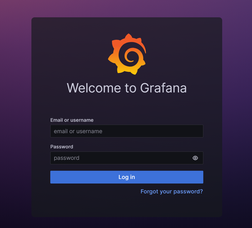Click the empty dark area below the Forgot link
Viewport: 252px width, 228px height.
[127, 206]
